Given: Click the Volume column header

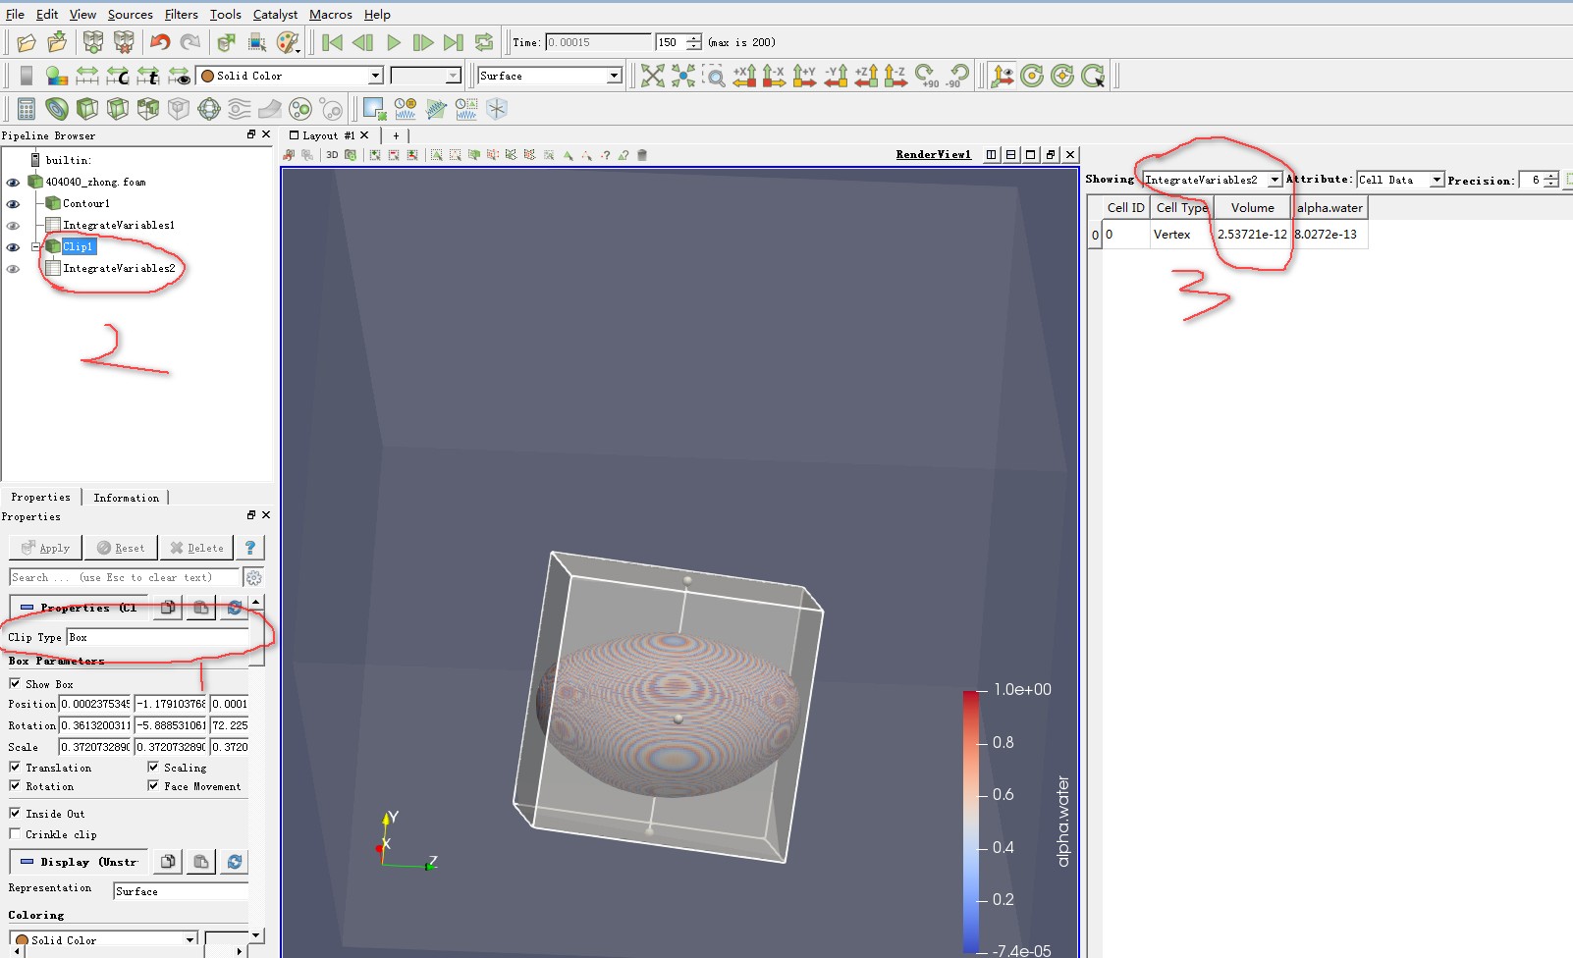Looking at the screenshot, I should [x=1252, y=207].
